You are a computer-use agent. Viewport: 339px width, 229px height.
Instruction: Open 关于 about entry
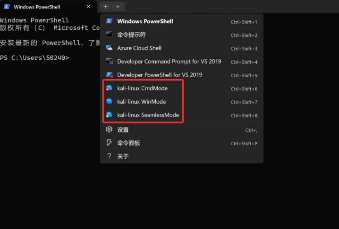182,157
